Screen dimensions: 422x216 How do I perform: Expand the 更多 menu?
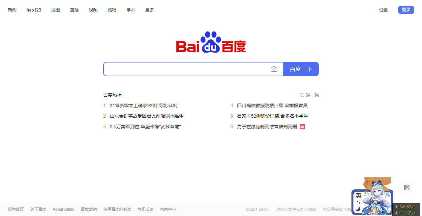point(149,10)
